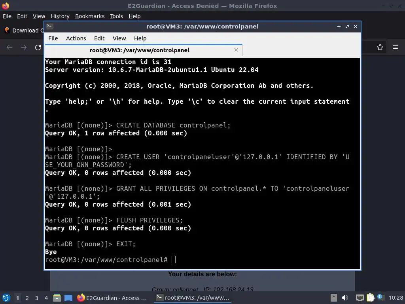Switch to workspace 4

46,298
